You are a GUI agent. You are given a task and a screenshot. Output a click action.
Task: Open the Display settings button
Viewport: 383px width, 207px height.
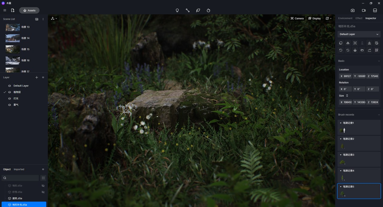315,19
